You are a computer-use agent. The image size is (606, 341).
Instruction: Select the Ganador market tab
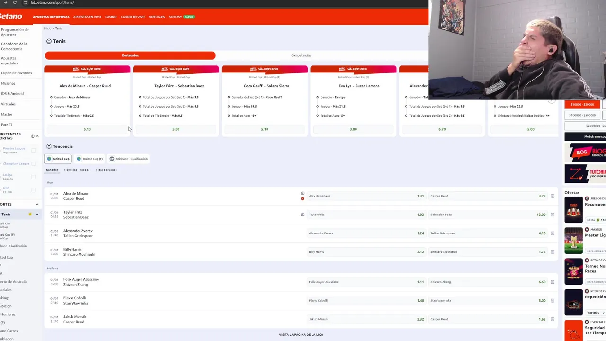52,170
